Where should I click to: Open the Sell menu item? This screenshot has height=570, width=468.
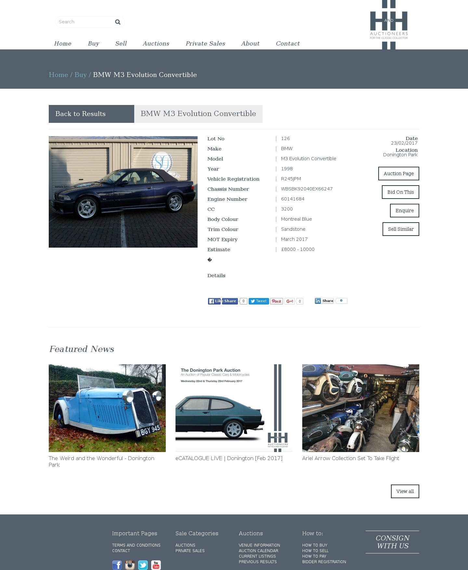(121, 44)
